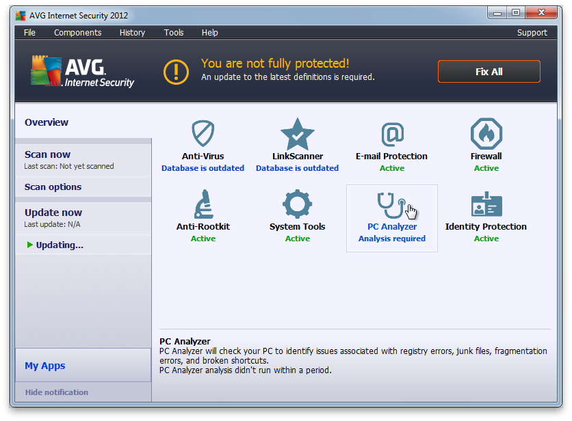Open the History menu
This screenshot has width=572, height=421.
point(133,32)
